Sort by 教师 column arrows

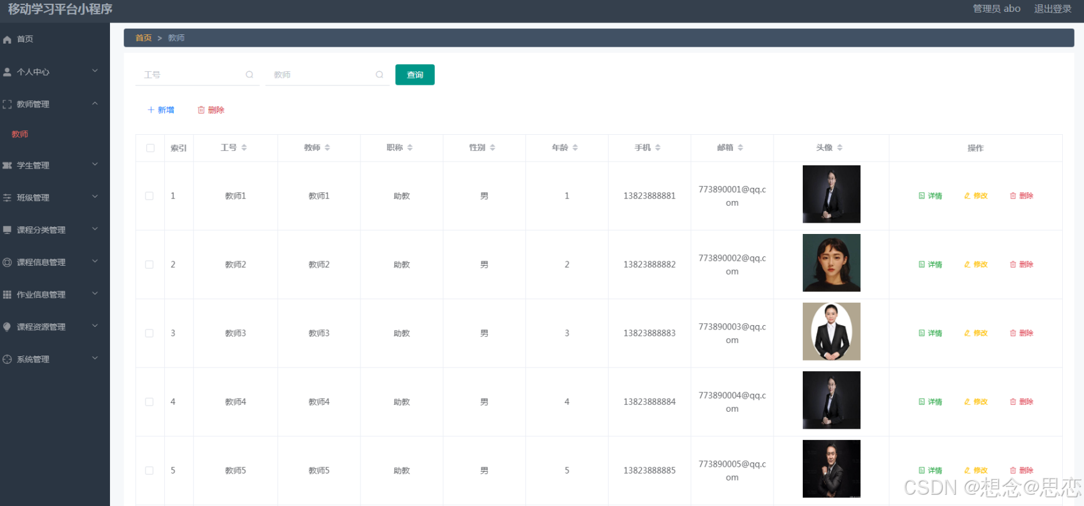click(x=327, y=148)
